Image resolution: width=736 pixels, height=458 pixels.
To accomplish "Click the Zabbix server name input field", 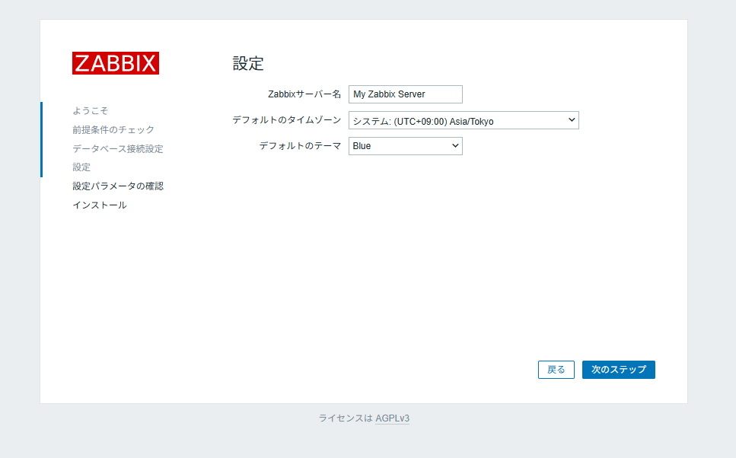I will point(405,94).
